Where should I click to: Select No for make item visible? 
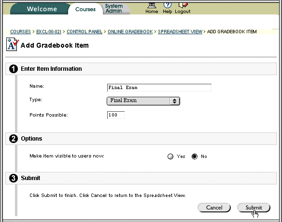(195, 157)
